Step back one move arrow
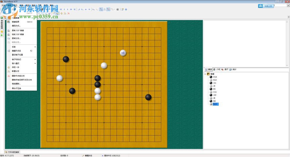 pyautogui.click(x=64, y=9)
